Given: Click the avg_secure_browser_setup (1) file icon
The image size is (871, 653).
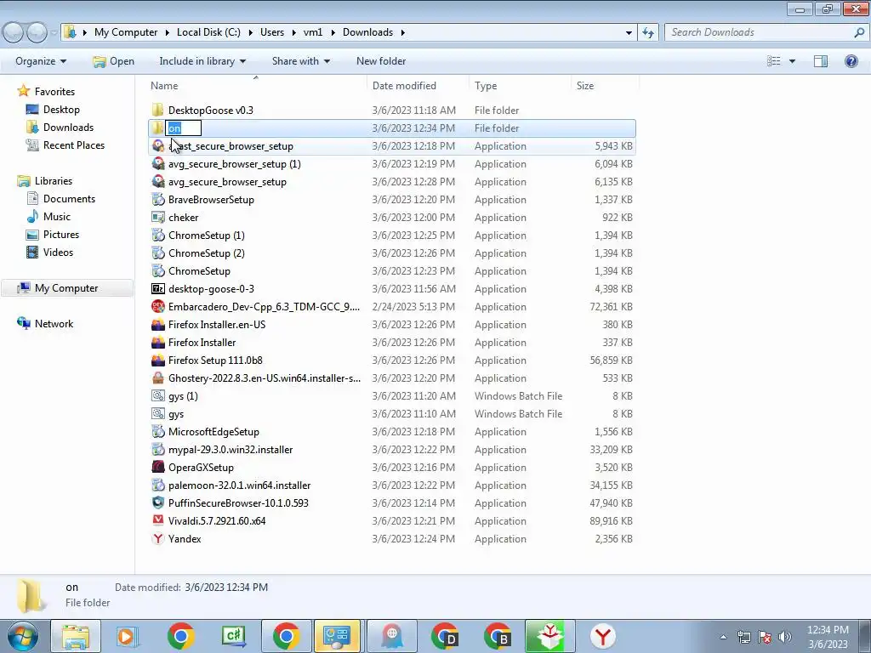Looking at the screenshot, I should click(157, 164).
